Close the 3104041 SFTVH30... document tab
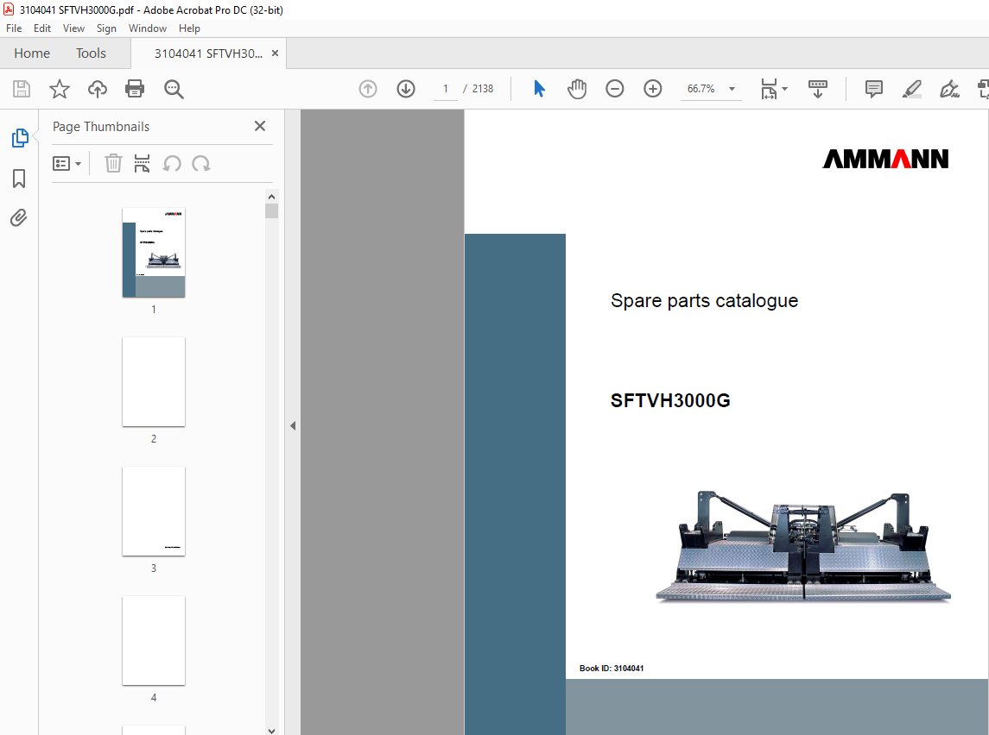The image size is (989, 735). click(x=275, y=53)
